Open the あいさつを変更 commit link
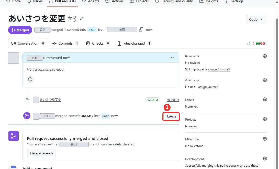The image size is (279, 169). click(50, 99)
